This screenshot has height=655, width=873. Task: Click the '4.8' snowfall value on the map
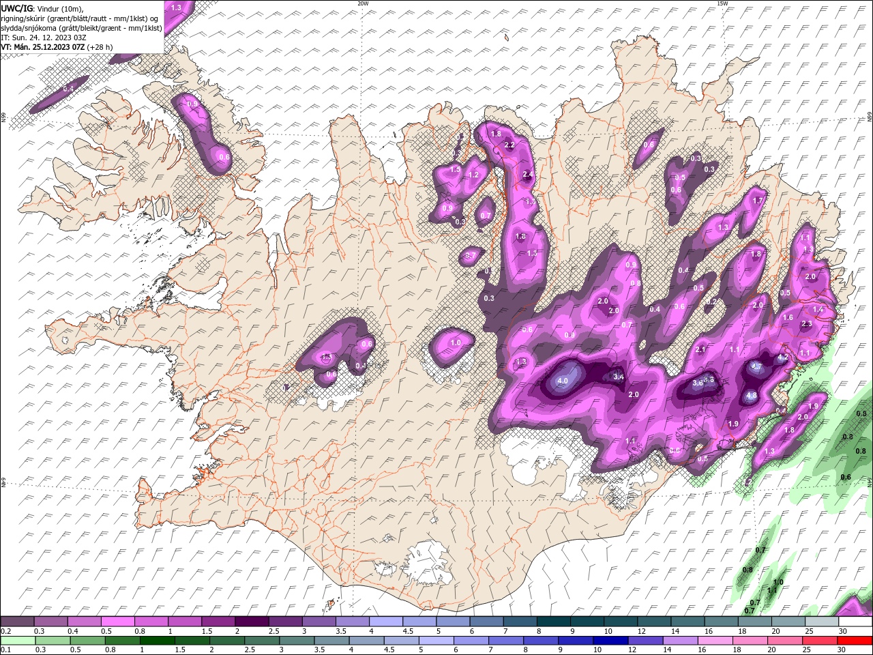752,396
